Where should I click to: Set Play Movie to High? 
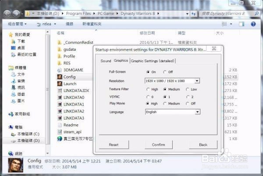[x=148, y=104]
